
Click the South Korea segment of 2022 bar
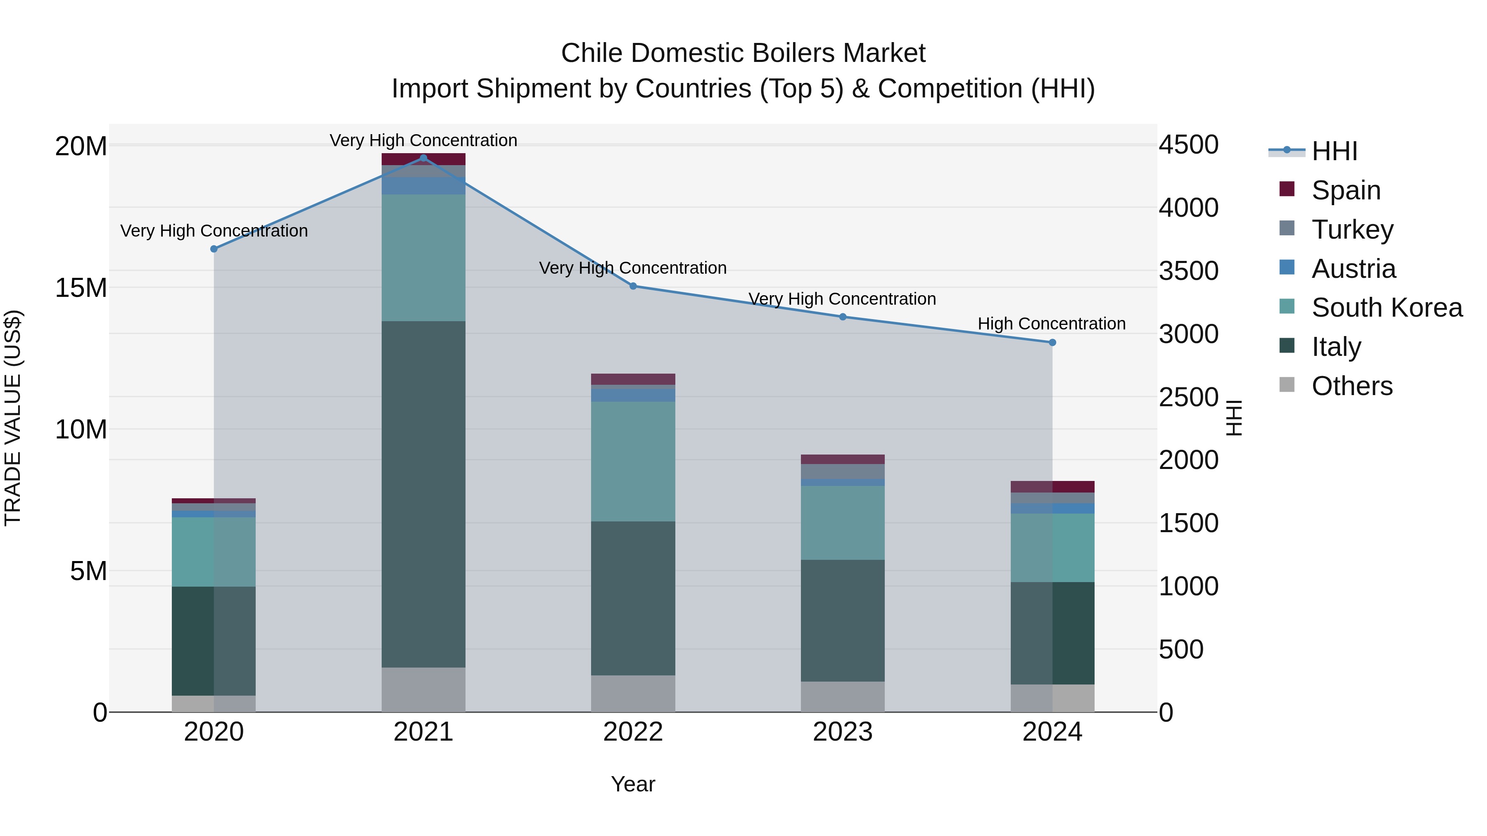[x=633, y=462]
